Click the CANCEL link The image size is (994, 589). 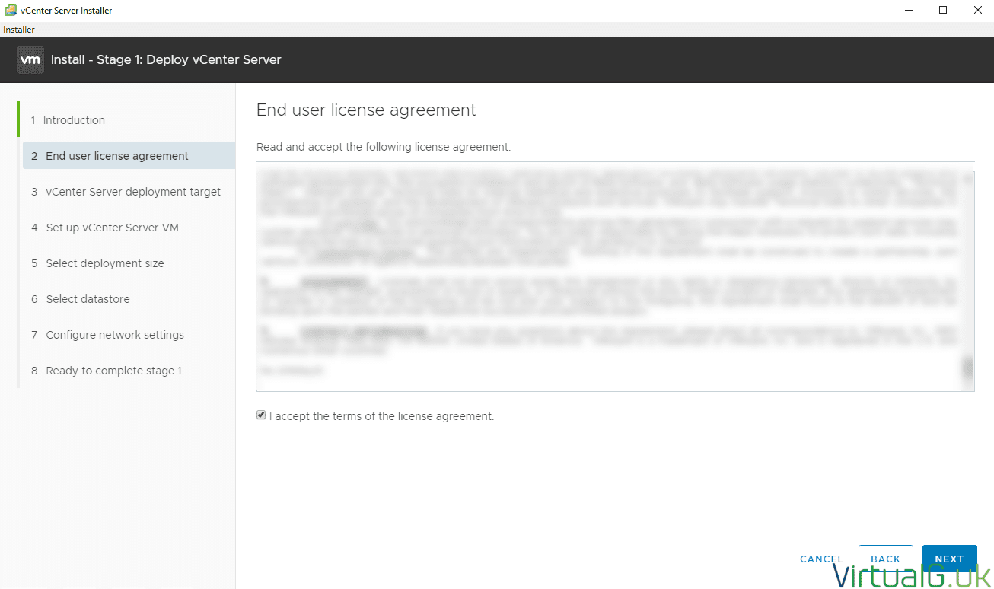pos(821,559)
